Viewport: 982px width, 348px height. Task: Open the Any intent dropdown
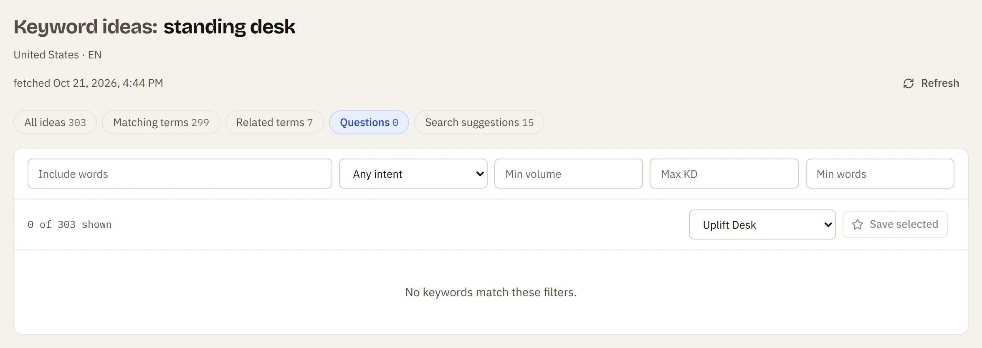[413, 174]
